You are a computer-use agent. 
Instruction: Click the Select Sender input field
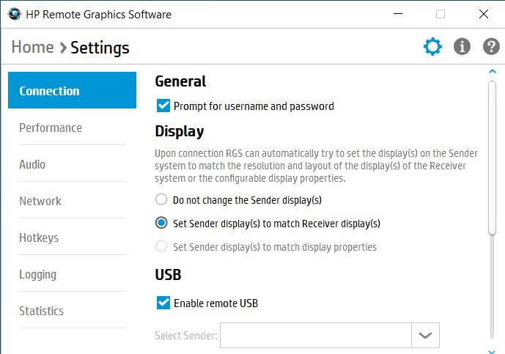[315, 335]
